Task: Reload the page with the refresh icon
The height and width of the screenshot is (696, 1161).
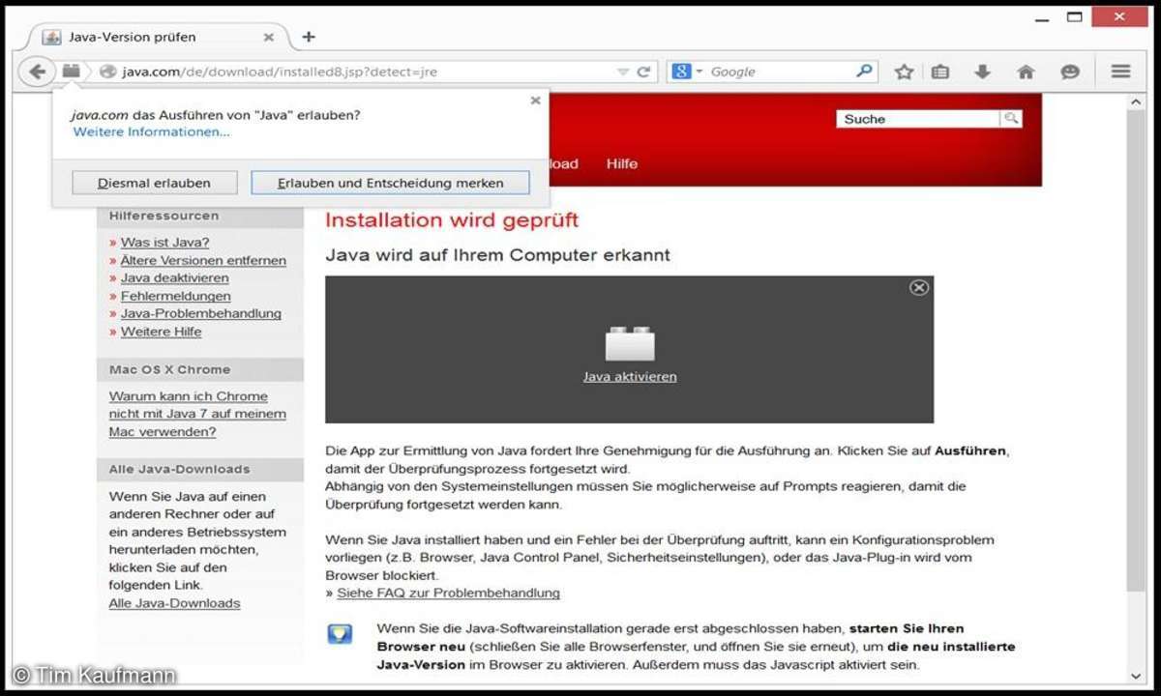Action: [x=643, y=72]
